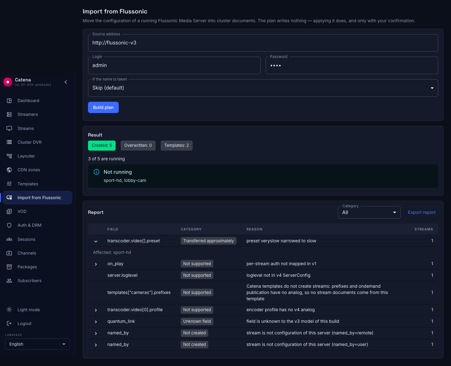The width and height of the screenshot is (451, 366).
Task: Focus the Password field
Action: click(352, 65)
